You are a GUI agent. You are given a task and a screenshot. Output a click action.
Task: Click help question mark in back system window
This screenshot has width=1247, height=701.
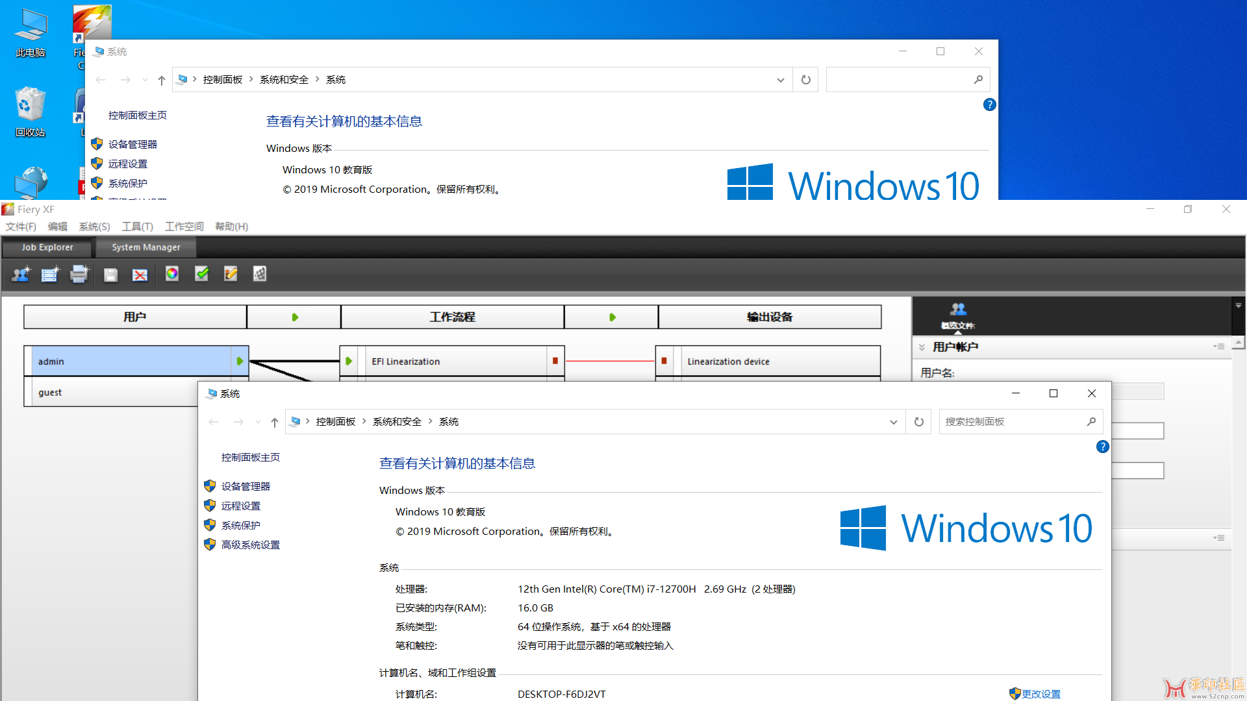(989, 105)
